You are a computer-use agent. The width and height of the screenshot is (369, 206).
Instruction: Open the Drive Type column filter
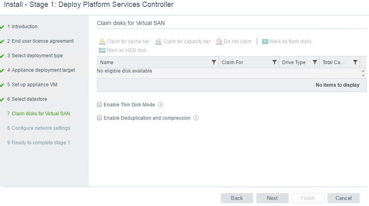pos(315,62)
